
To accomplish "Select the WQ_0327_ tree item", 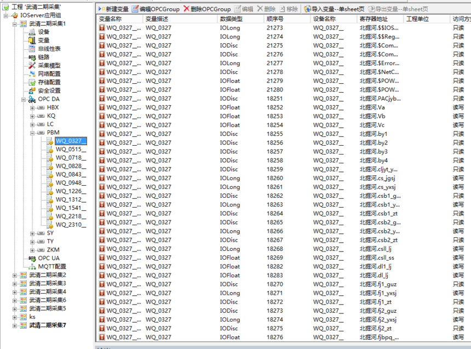I will point(71,141).
